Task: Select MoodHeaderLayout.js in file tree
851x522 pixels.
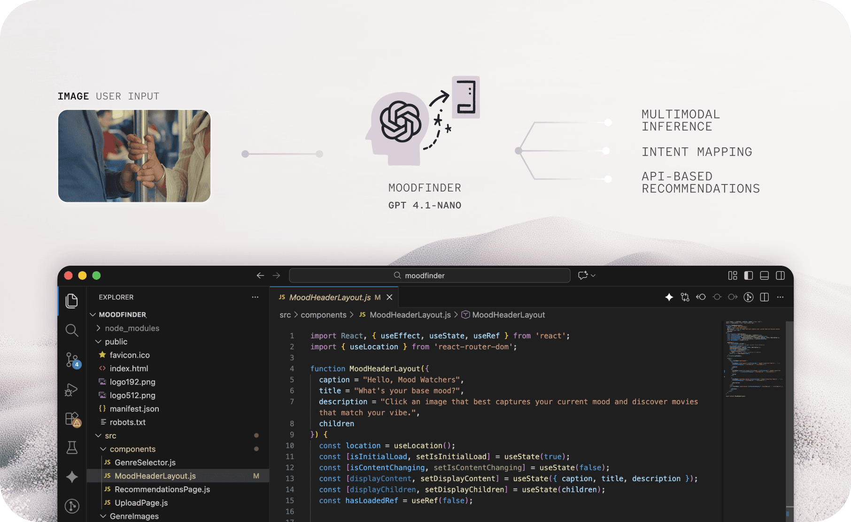Action: point(178,476)
